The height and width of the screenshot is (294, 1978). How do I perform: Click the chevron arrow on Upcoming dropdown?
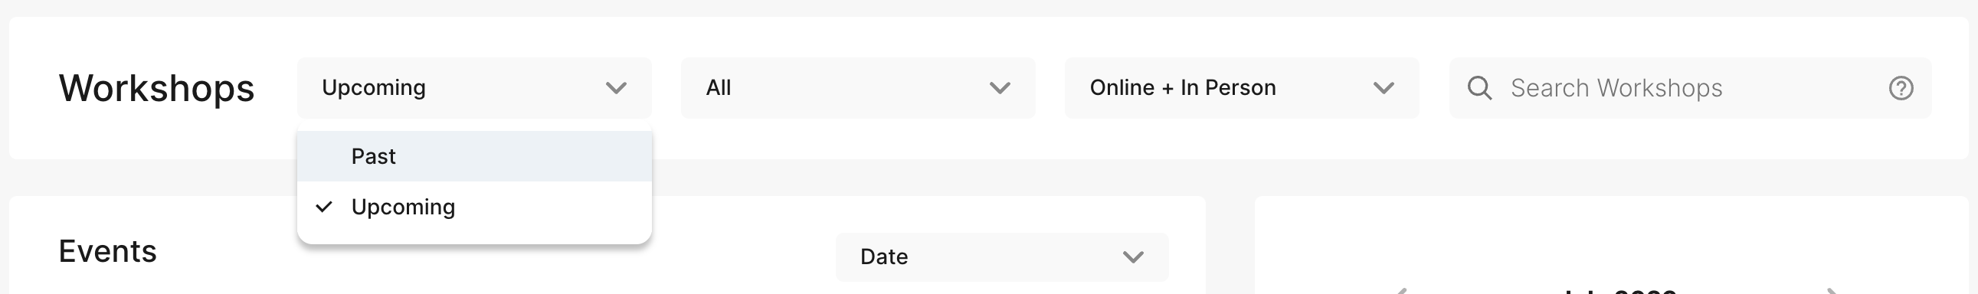click(616, 88)
